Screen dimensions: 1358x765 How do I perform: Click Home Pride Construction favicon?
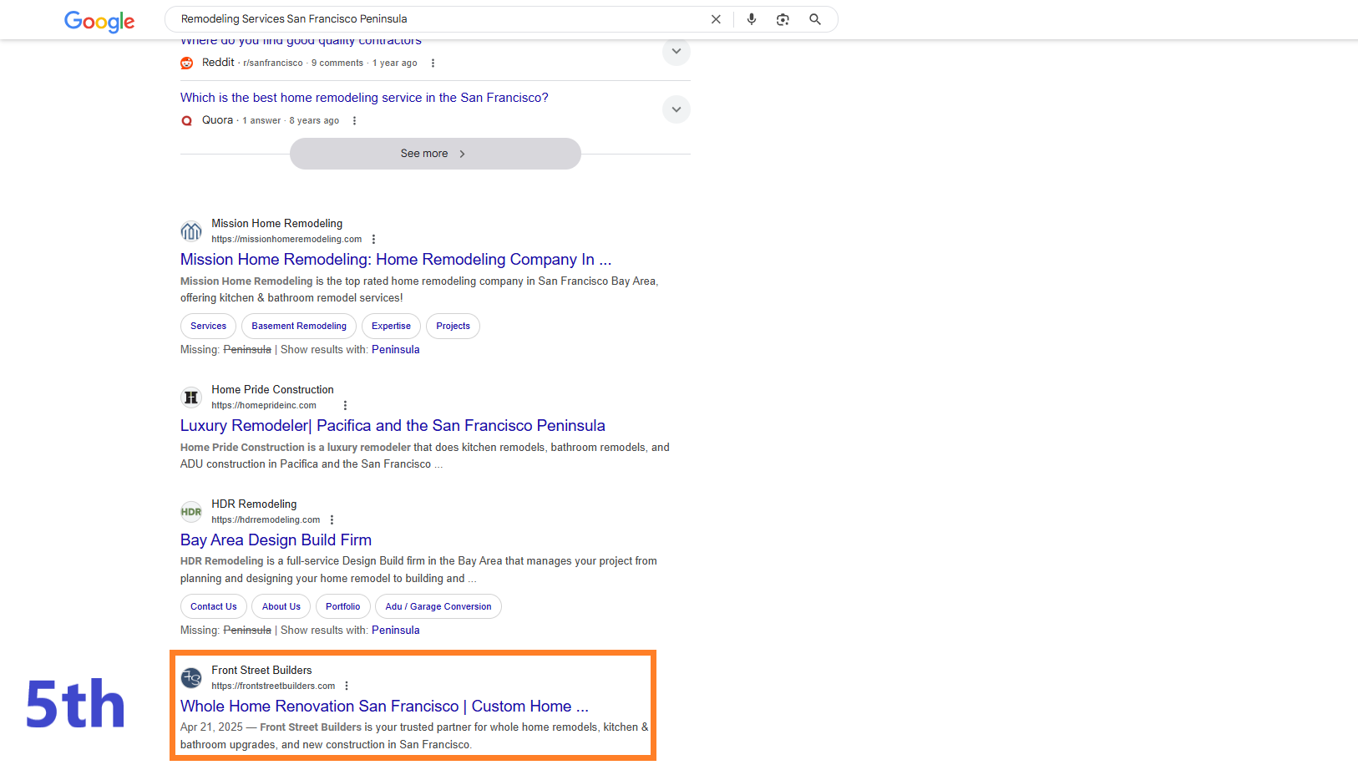[x=191, y=398]
